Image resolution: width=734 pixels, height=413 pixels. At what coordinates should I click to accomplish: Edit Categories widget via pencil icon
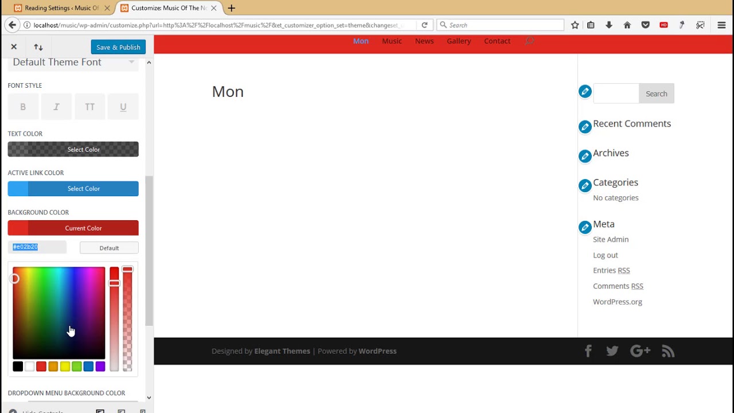coord(585,185)
